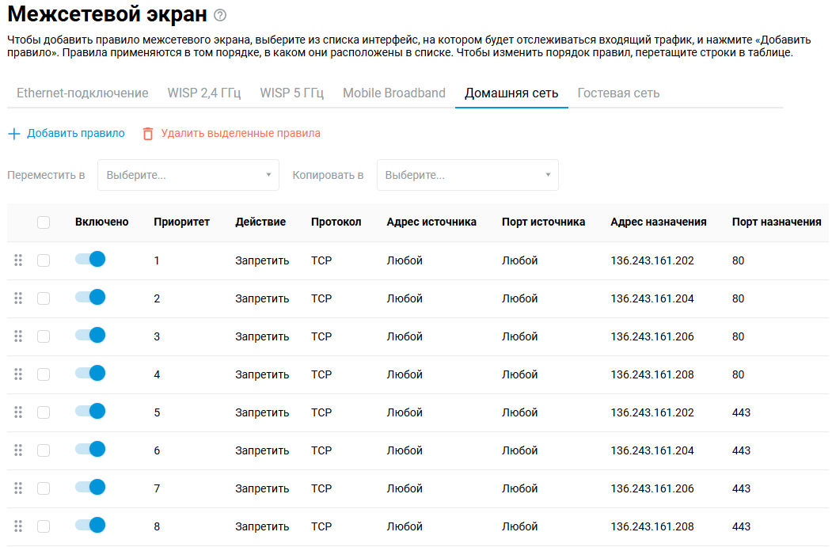Click the red trash bin icon
Screen dimensions: 832x547
click(148, 134)
